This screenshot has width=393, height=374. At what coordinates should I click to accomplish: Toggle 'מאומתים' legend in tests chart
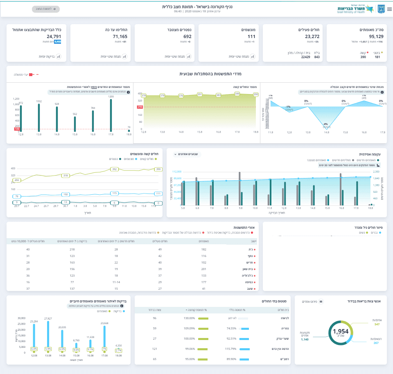[104, 311]
